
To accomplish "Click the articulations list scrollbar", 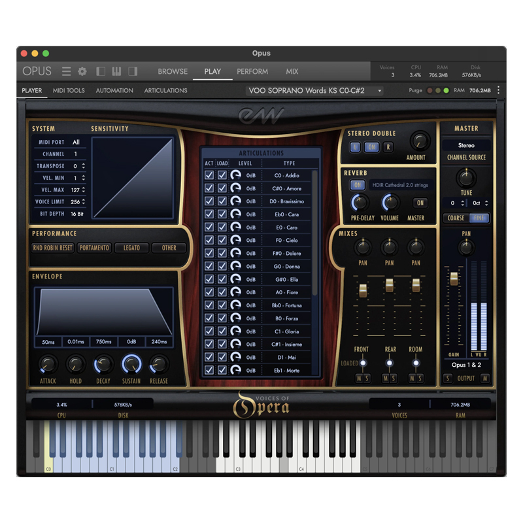I will pos(314,233).
